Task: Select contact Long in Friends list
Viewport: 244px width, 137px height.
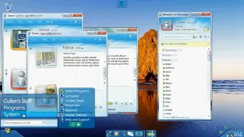Action: [168, 114]
